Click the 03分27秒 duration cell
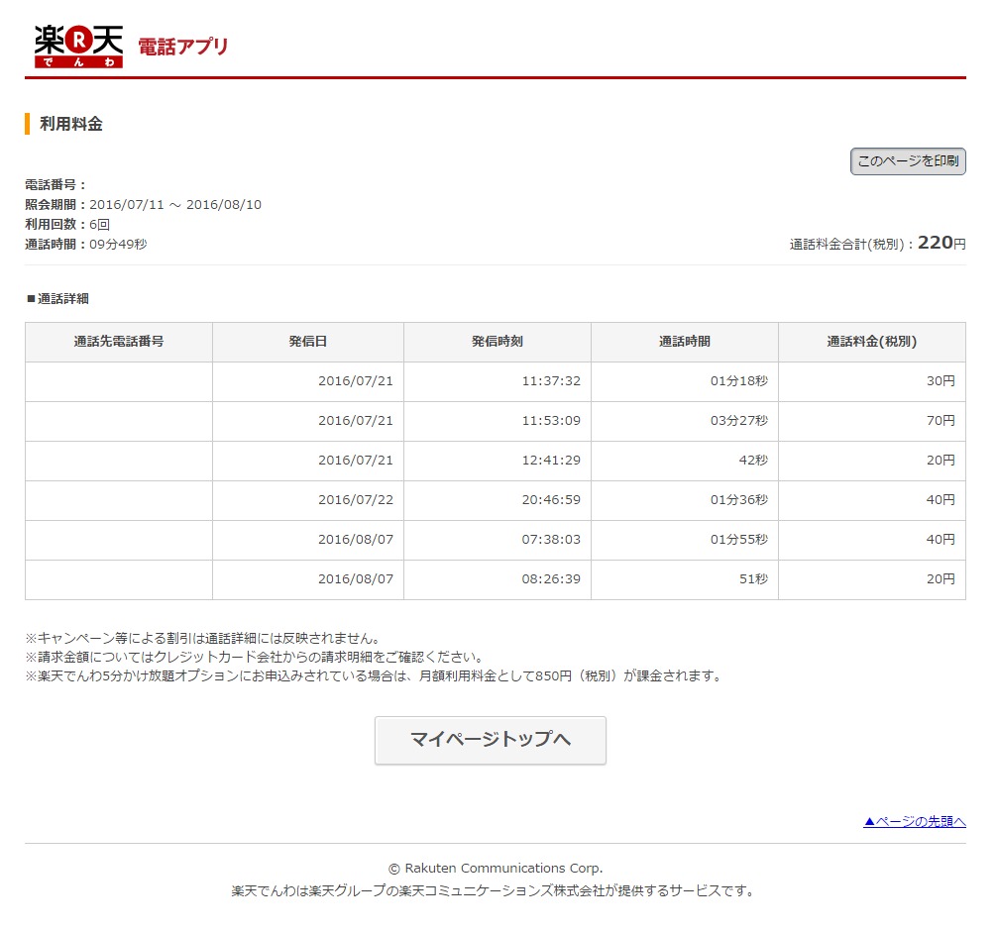The width and height of the screenshot is (997, 931). tap(738, 421)
